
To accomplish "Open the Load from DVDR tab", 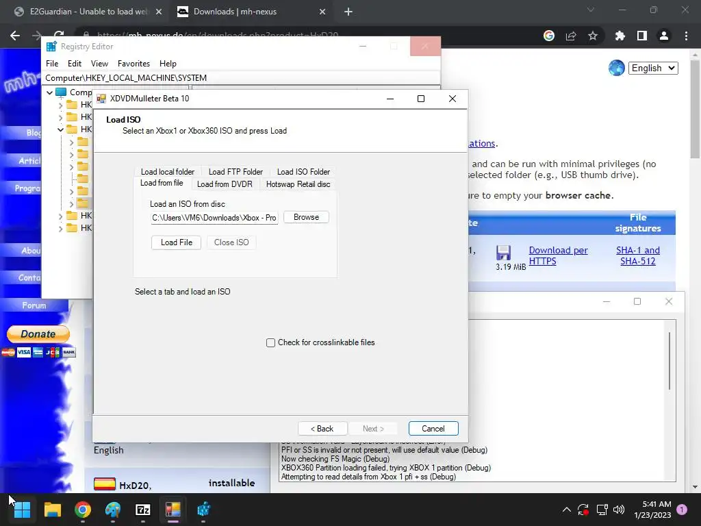I will tap(225, 184).
